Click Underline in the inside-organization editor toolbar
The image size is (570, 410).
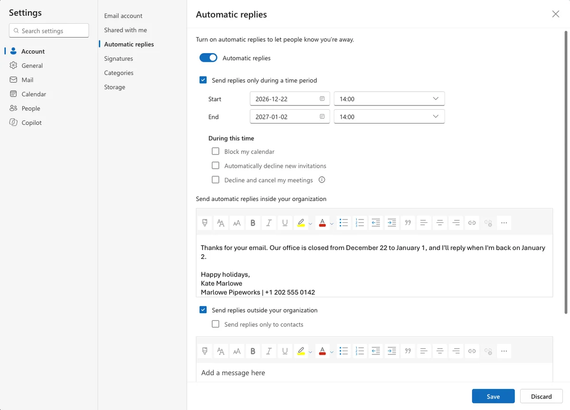[x=285, y=222]
